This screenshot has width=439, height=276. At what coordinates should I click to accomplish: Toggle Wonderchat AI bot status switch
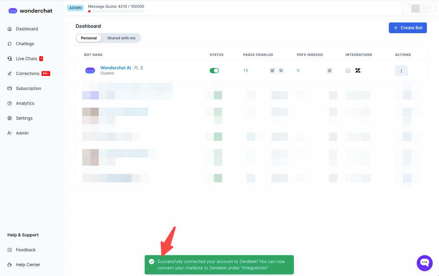click(214, 70)
